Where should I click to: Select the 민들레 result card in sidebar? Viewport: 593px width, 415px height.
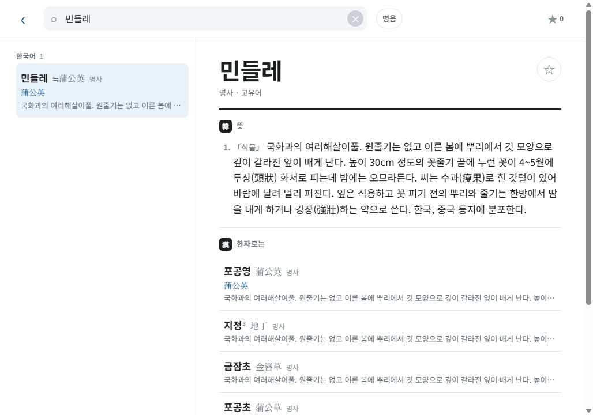pyautogui.click(x=102, y=90)
